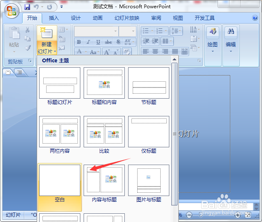Open the 设计 ribbon tab
This screenshot has width=262, height=222.
tap(76, 18)
